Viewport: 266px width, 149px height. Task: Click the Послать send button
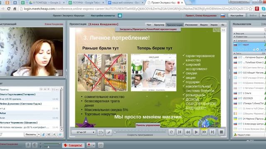(x=31, y=135)
